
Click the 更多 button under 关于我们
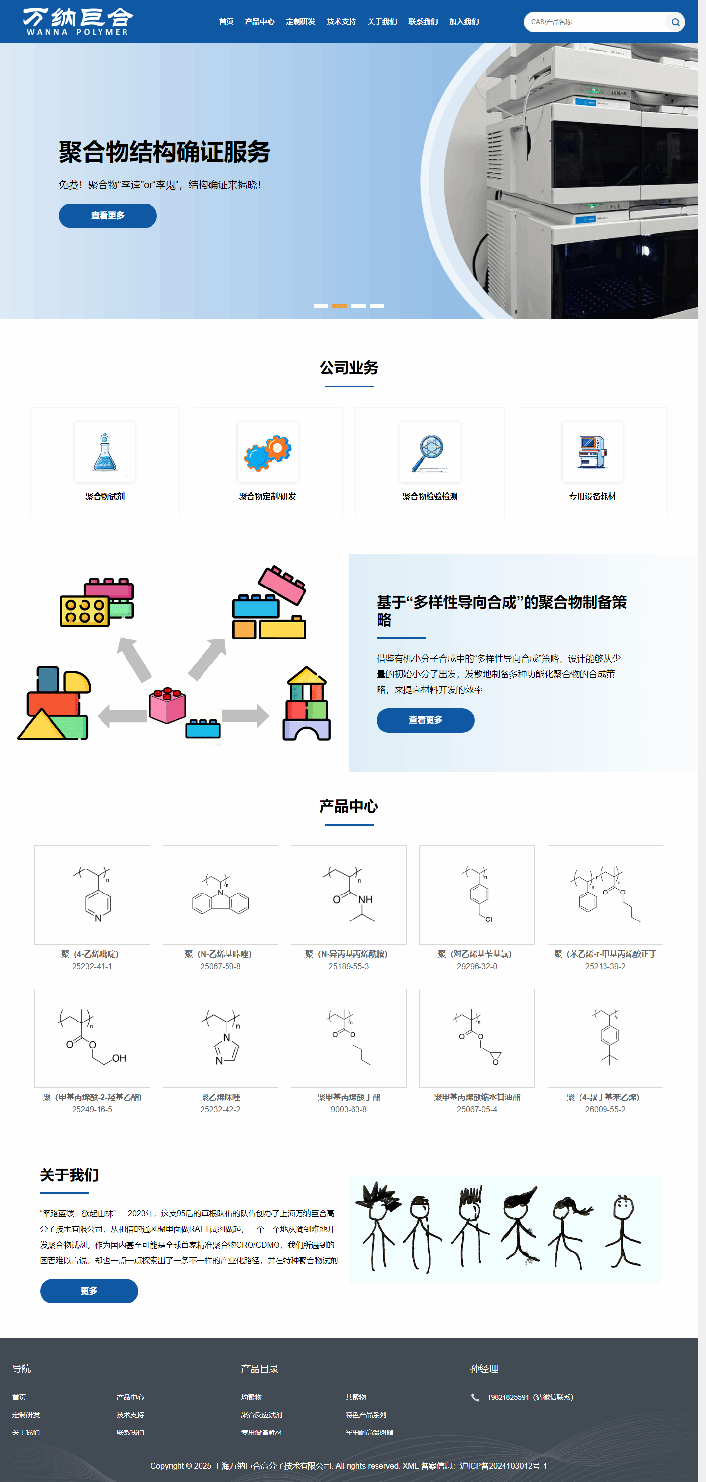pyautogui.click(x=89, y=1291)
